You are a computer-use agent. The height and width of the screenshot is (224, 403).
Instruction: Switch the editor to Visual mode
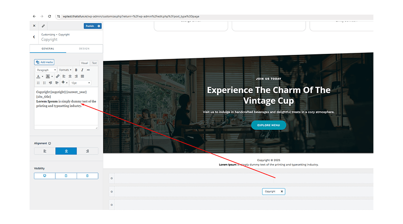coord(84,63)
